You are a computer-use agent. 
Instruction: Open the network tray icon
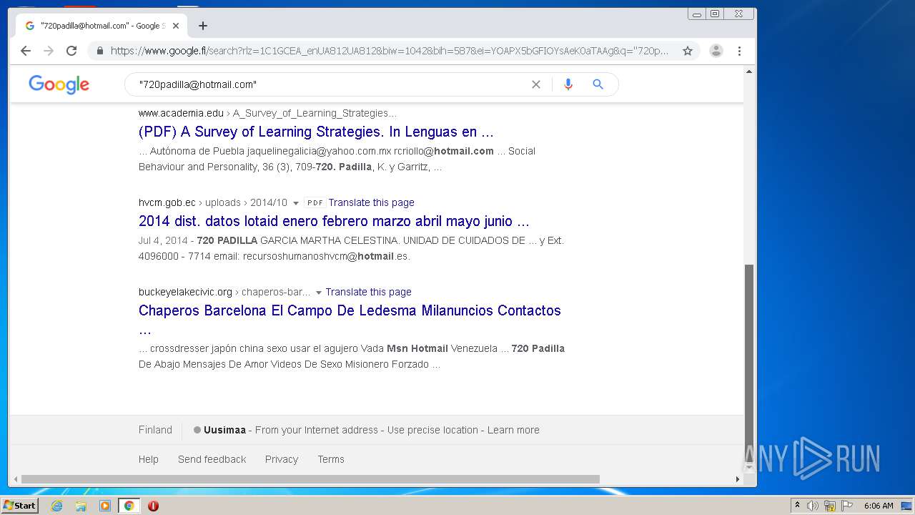(830, 506)
